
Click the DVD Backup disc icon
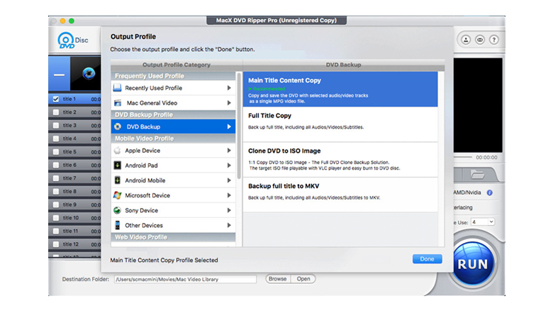point(118,126)
